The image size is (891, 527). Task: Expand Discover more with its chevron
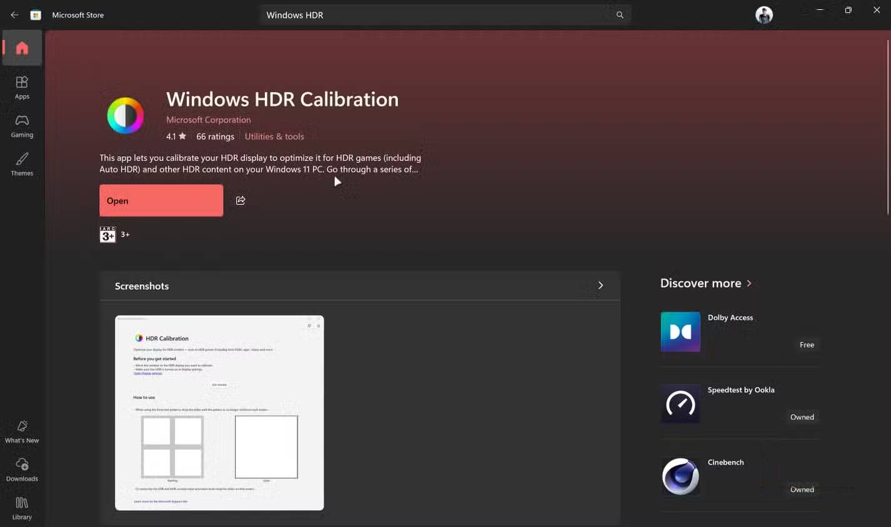pyautogui.click(x=749, y=283)
